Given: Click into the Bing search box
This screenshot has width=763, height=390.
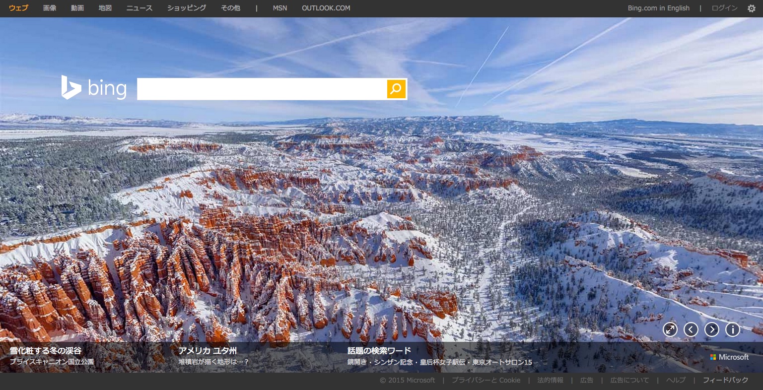Looking at the screenshot, I should (262, 89).
